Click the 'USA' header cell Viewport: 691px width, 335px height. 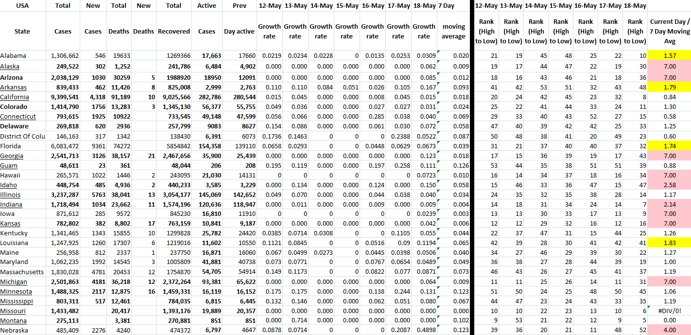point(22,6)
